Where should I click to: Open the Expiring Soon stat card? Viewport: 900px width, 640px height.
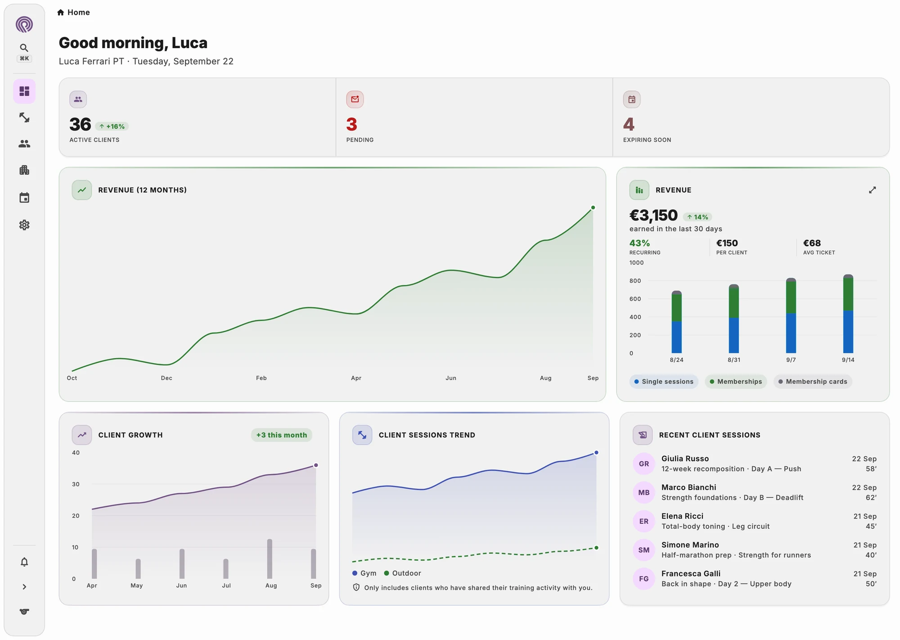click(x=751, y=117)
